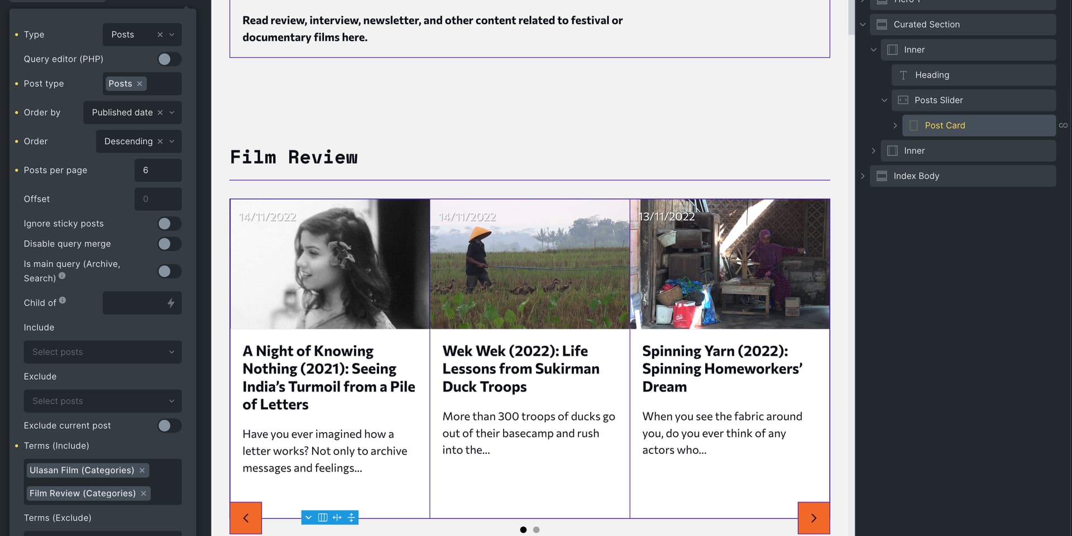Collapse the first Inner node chevron
Screen dimensions: 1072x536
pos(873,50)
